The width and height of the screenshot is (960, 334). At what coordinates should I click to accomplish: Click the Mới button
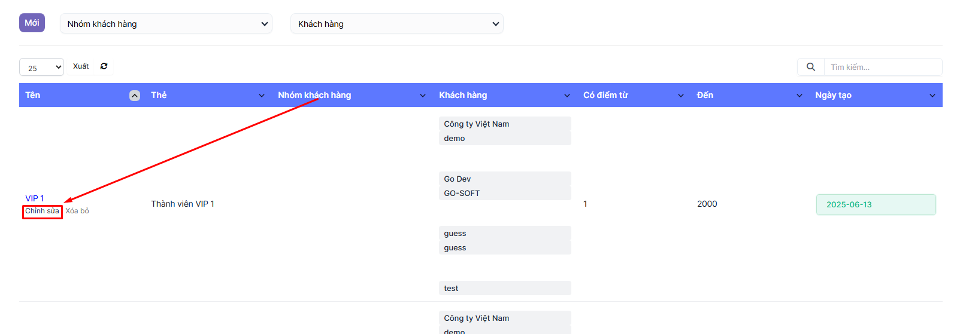[32, 23]
